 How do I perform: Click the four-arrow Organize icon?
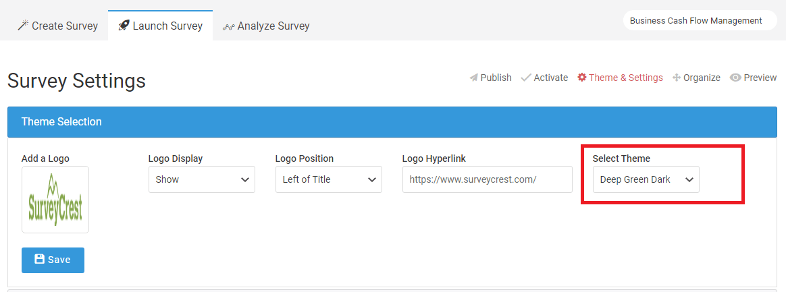pos(676,78)
